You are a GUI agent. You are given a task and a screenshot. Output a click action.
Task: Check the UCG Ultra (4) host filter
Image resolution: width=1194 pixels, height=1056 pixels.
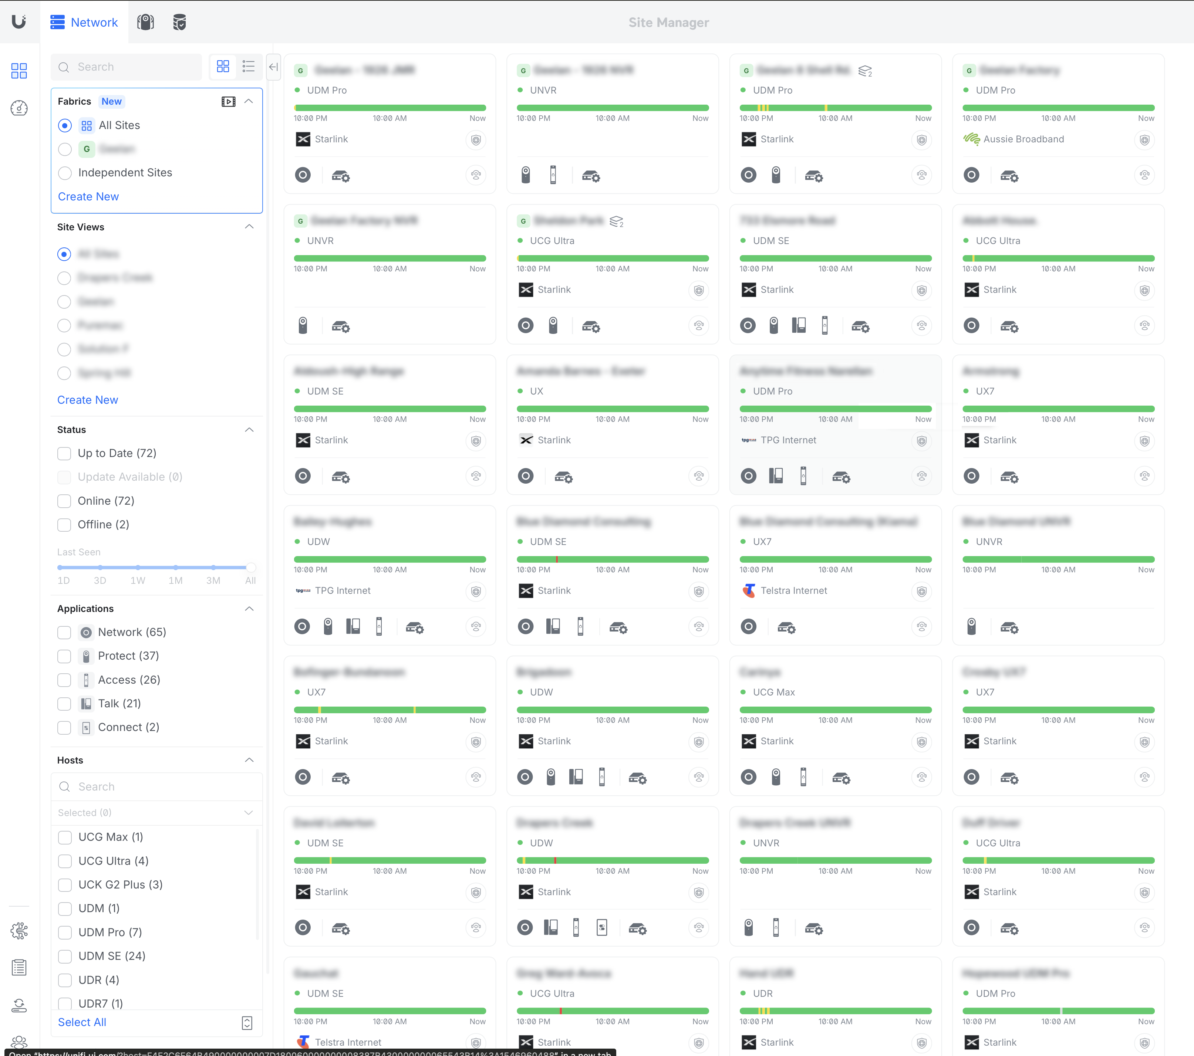pos(65,862)
